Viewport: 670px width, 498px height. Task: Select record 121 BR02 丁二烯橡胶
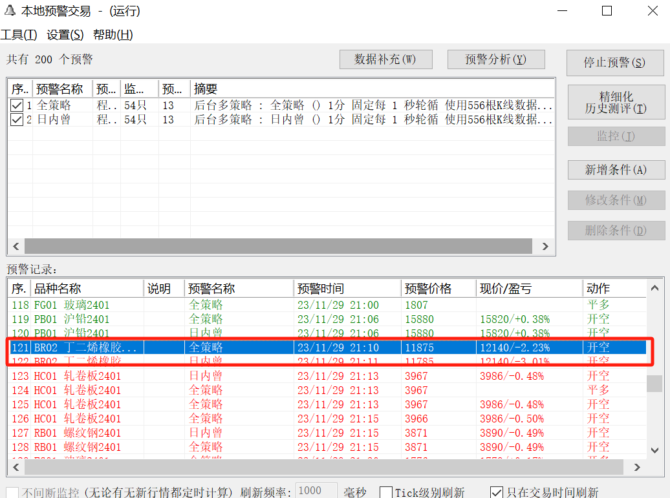click(x=327, y=348)
